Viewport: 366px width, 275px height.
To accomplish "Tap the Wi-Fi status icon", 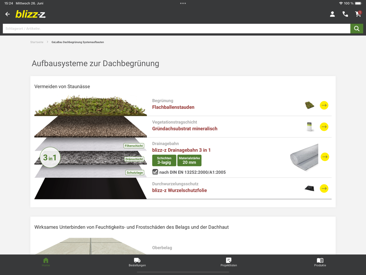I will coord(341,3).
